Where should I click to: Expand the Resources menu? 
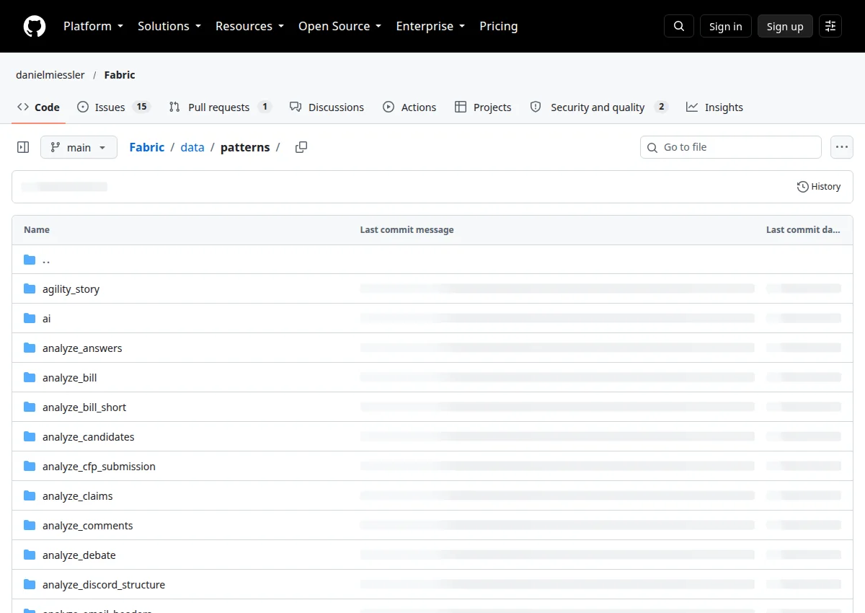click(x=249, y=26)
